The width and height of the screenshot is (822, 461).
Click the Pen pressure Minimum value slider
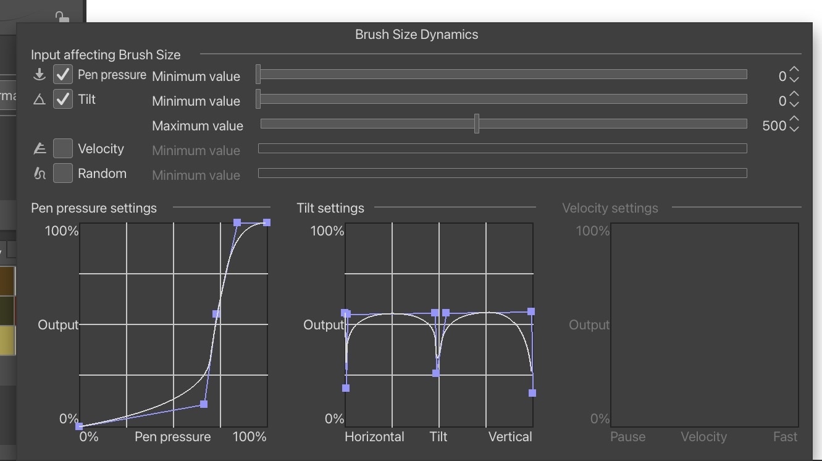click(502, 75)
